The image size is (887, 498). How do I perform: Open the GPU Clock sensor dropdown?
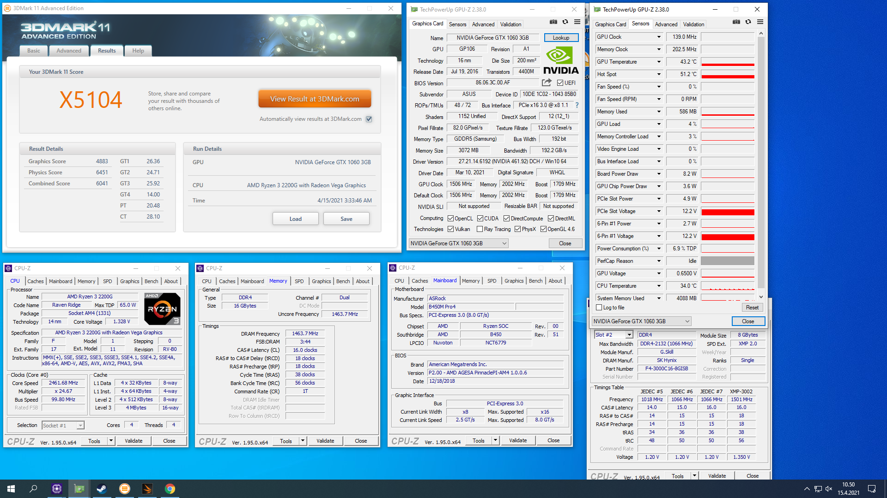659,37
